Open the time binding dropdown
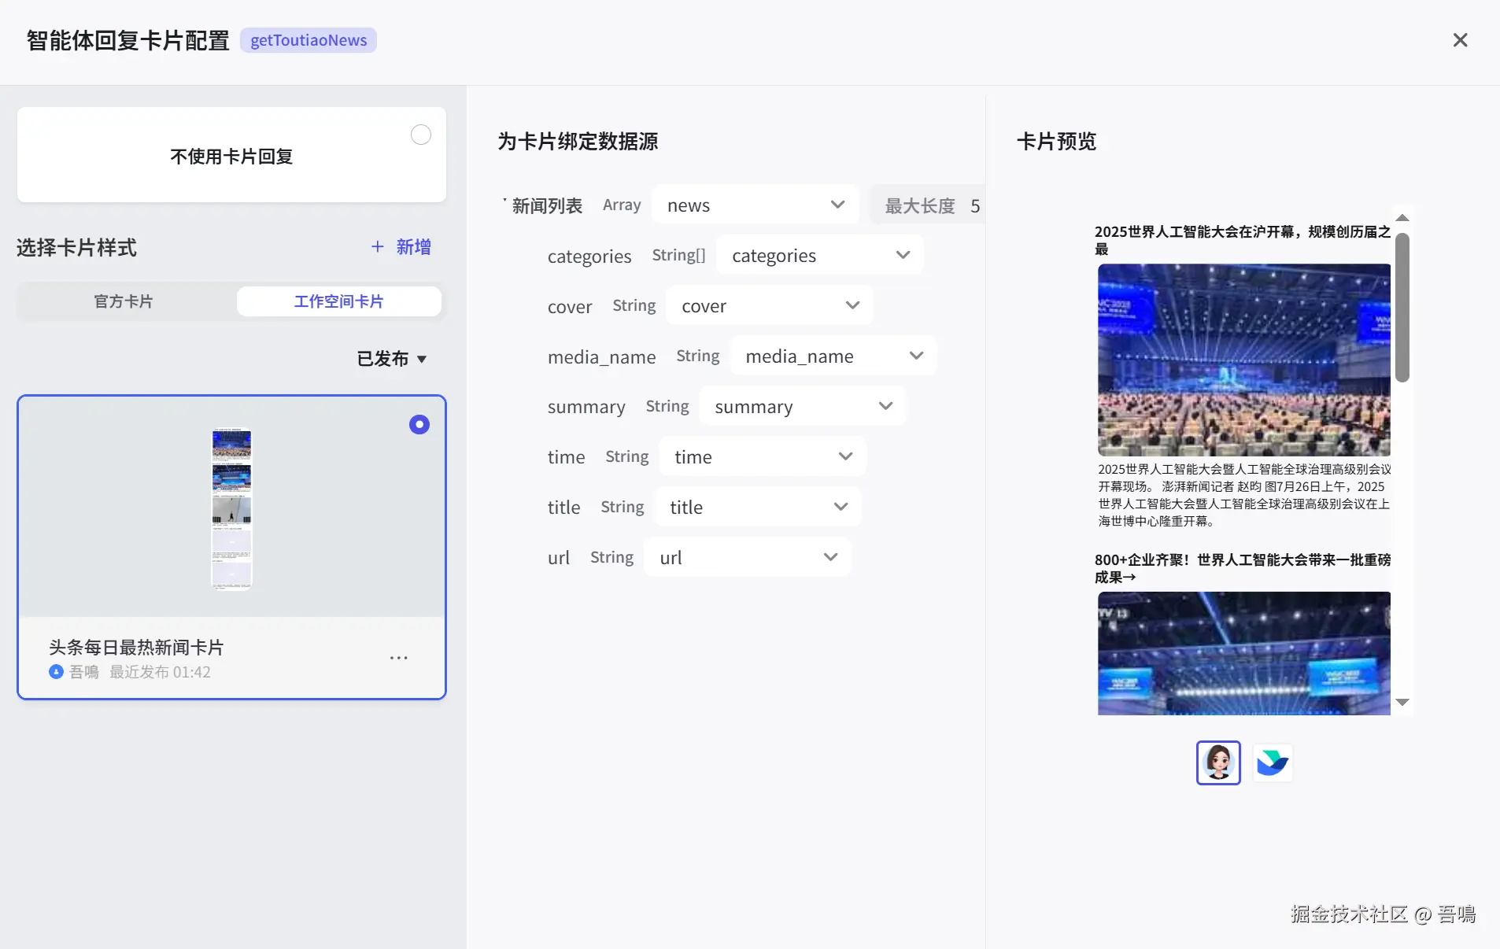This screenshot has height=949, width=1500. point(763,457)
